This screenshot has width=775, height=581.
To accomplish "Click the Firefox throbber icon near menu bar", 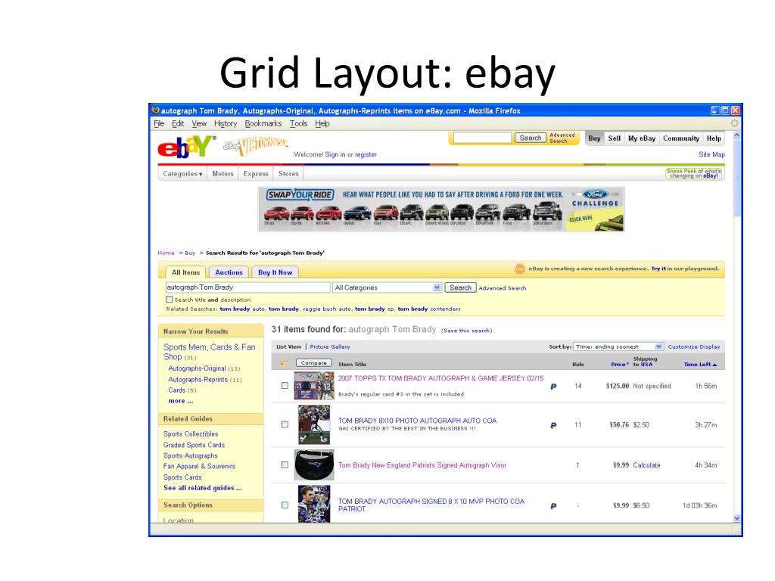I will pyautogui.click(x=734, y=123).
